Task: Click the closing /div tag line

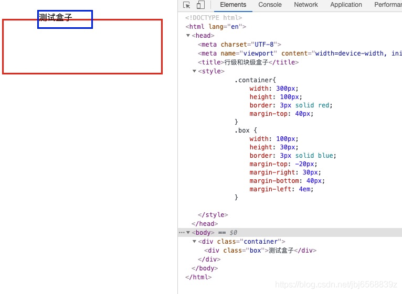Action: pos(209,259)
